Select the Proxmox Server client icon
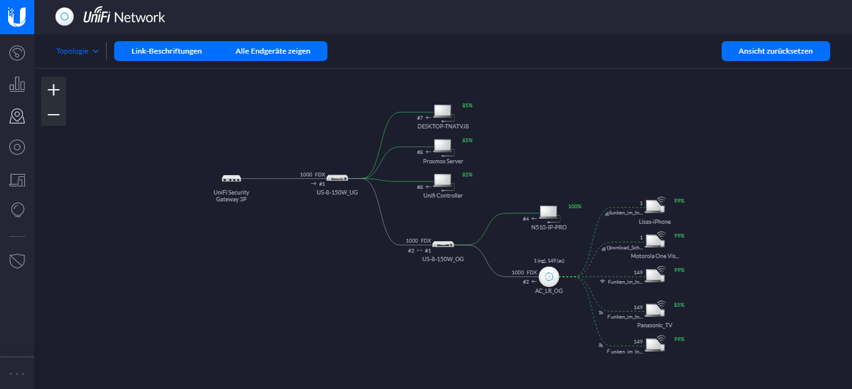Screen dimensions: 852x389 [x=443, y=147]
